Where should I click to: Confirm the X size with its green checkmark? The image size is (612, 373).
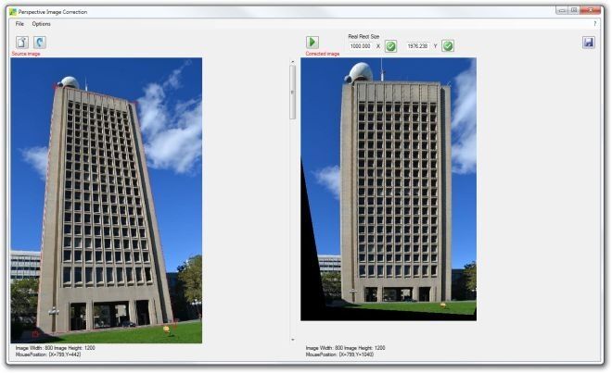[x=390, y=46]
